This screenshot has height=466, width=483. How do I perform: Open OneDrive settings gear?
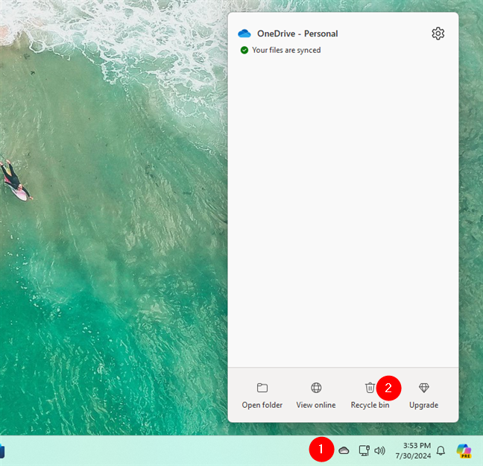pyautogui.click(x=438, y=34)
